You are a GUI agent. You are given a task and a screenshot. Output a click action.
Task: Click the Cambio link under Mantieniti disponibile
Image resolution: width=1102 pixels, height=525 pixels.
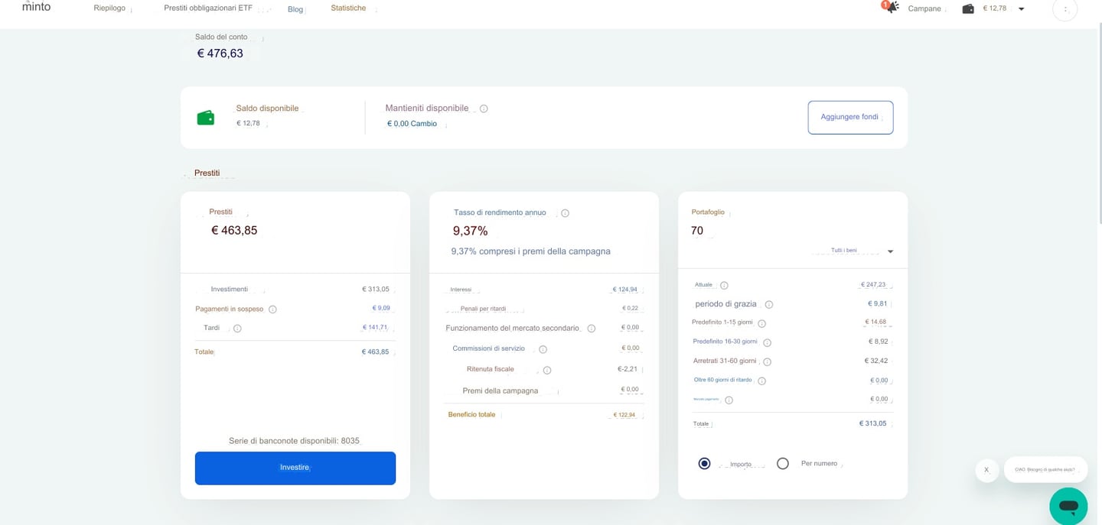pos(424,124)
